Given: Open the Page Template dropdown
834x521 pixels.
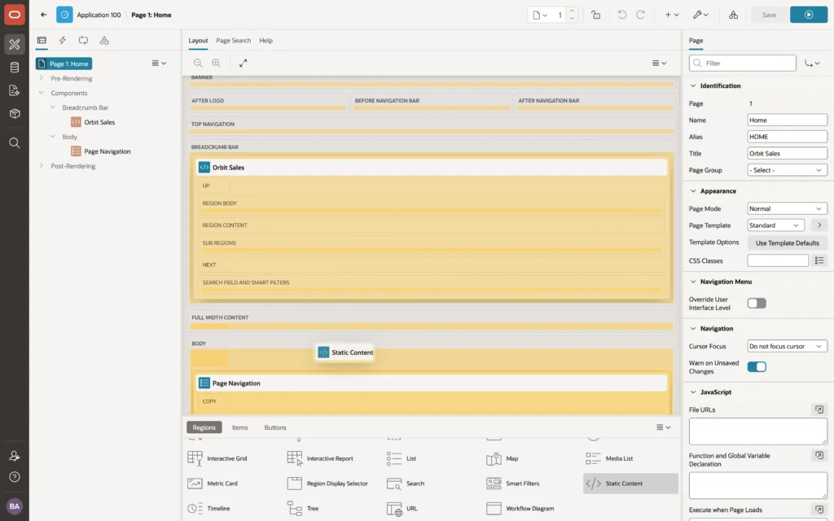Looking at the screenshot, I should click(x=775, y=225).
